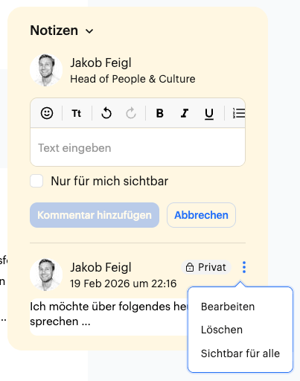Click the Notizen heading
The height and width of the screenshot is (381, 300).
(54, 31)
